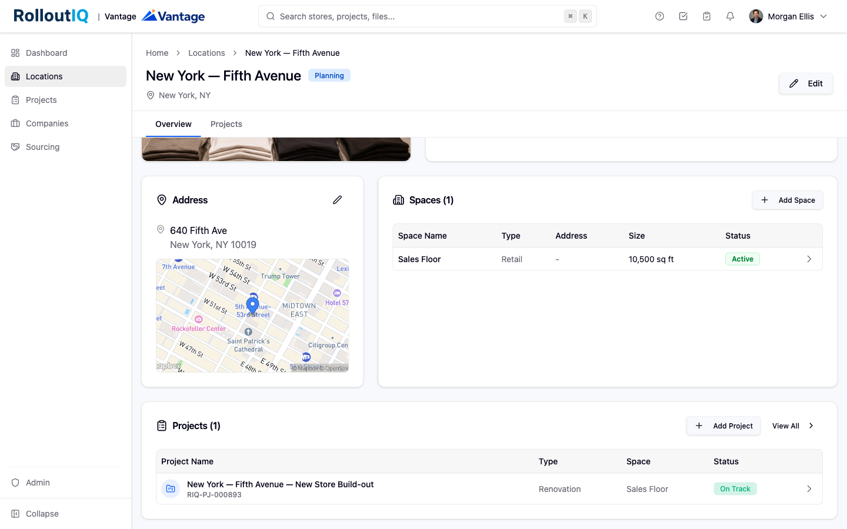Viewport: 847px width, 529px height.
Task: Click the Add Space button
Action: (788, 200)
